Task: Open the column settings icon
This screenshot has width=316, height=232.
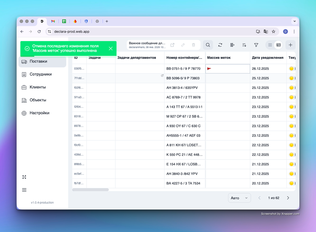Action: [x=232, y=45]
